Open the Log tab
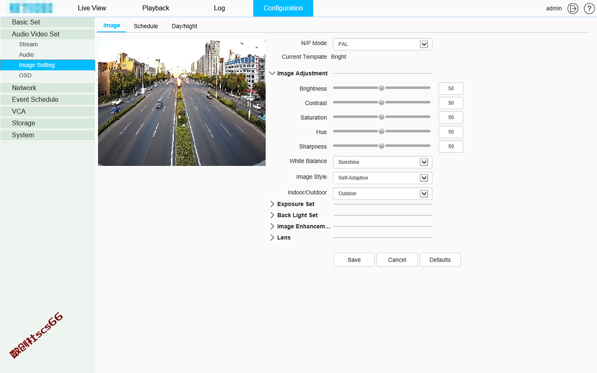Image resolution: width=597 pixels, height=373 pixels. 219,8
